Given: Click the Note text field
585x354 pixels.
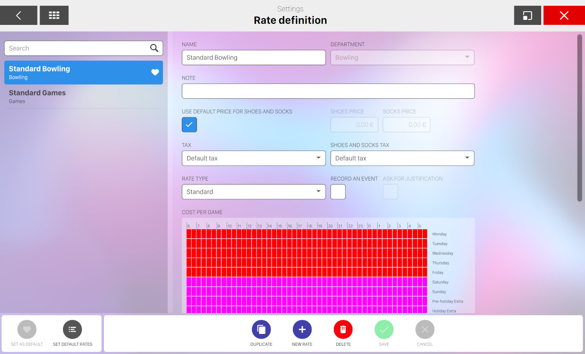Looking at the screenshot, I should (328, 91).
